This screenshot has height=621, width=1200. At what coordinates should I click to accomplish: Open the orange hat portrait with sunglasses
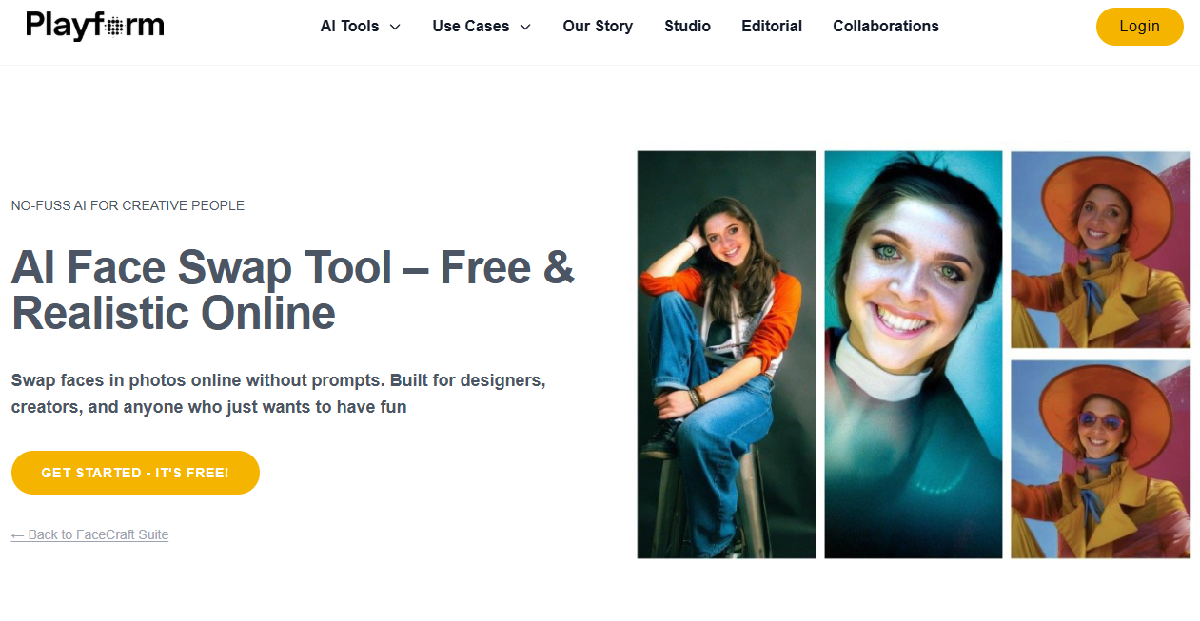[1100, 458]
